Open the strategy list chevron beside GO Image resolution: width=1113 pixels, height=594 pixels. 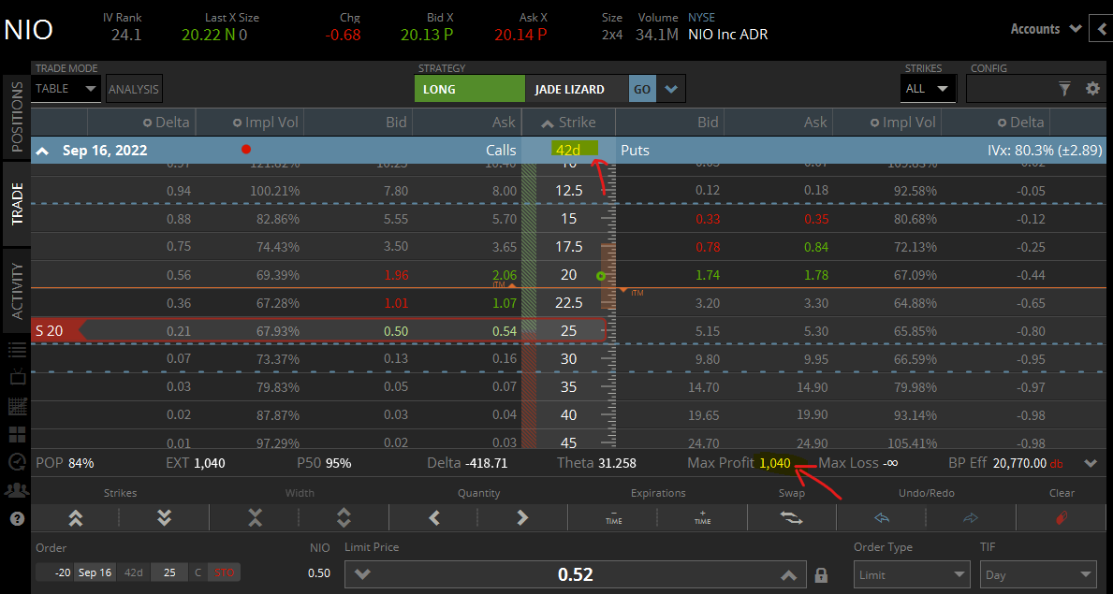(671, 90)
